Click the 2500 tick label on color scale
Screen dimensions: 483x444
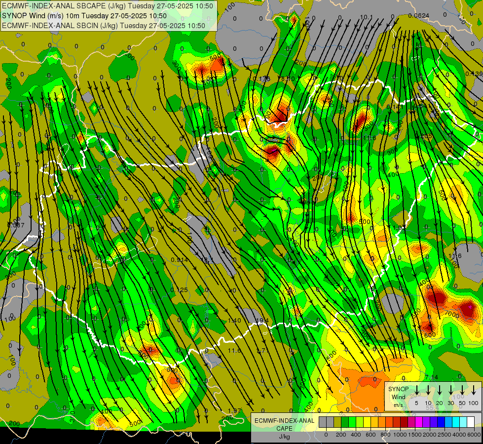[445, 435]
